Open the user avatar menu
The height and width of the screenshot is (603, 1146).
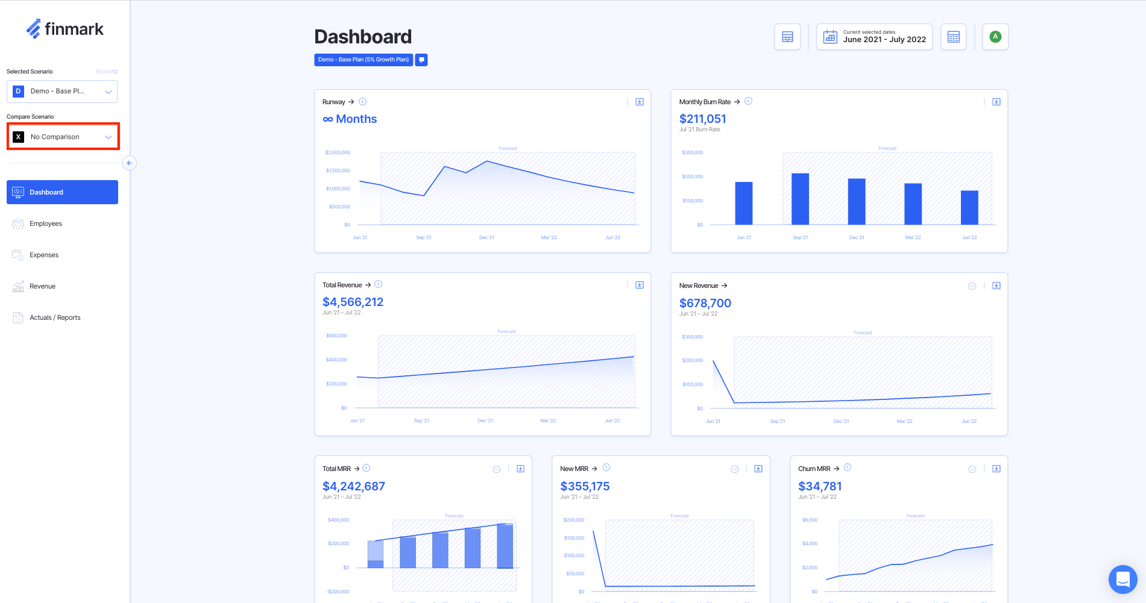pos(995,37)
